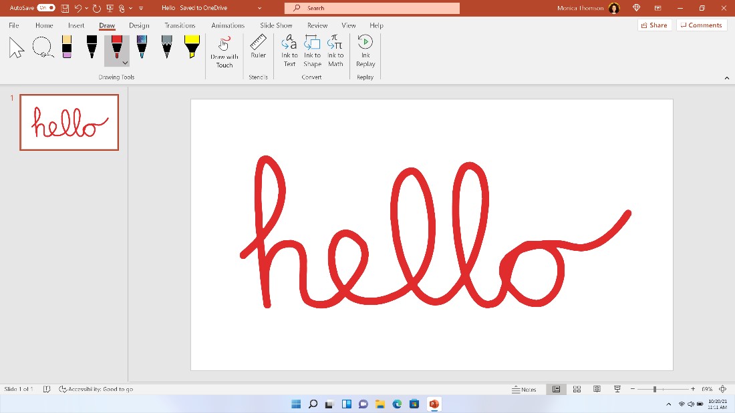Open the Review menu tab
The height and width of the screenshot is (413, 735).
(x=317, y=25)
